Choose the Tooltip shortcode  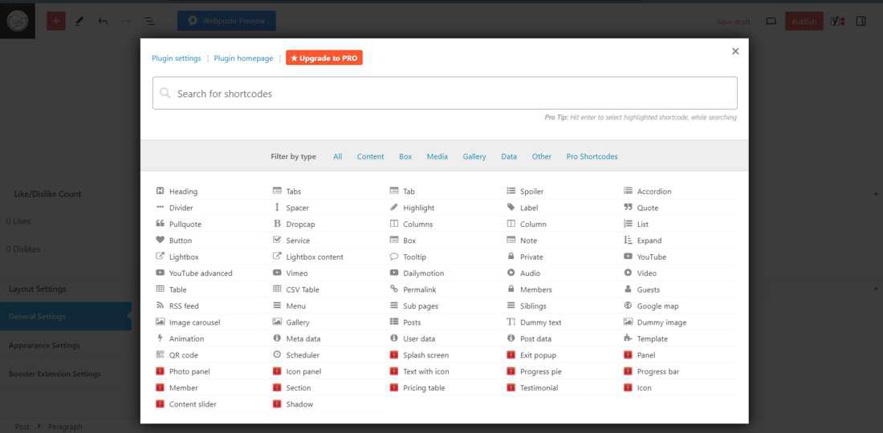[x=408, y=257]
